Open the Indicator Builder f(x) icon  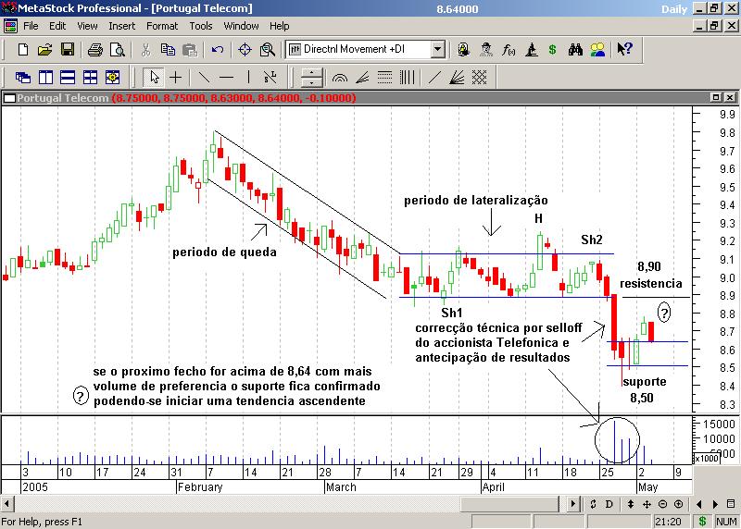coord(508,50)
